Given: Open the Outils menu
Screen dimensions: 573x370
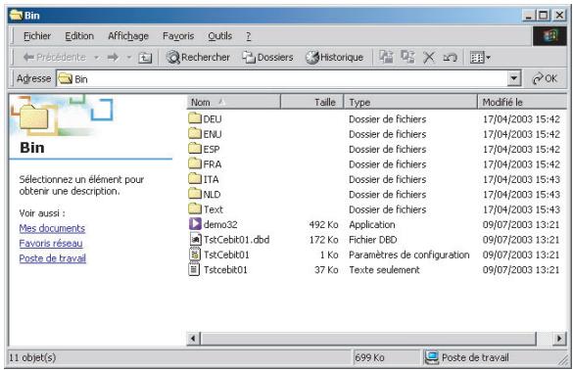Looking at the screenshot, I should tap(220, 36).
